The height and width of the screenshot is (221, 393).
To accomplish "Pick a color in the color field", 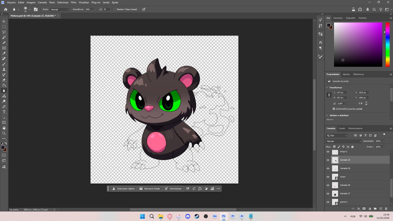I will (358, 45).
